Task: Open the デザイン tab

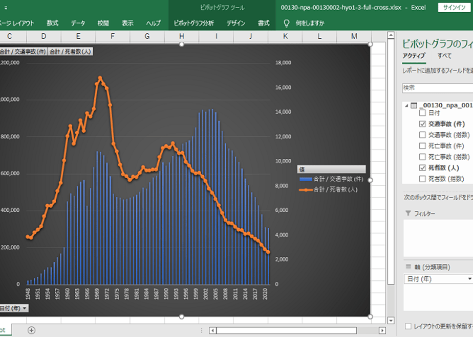Action: (236, 23)
